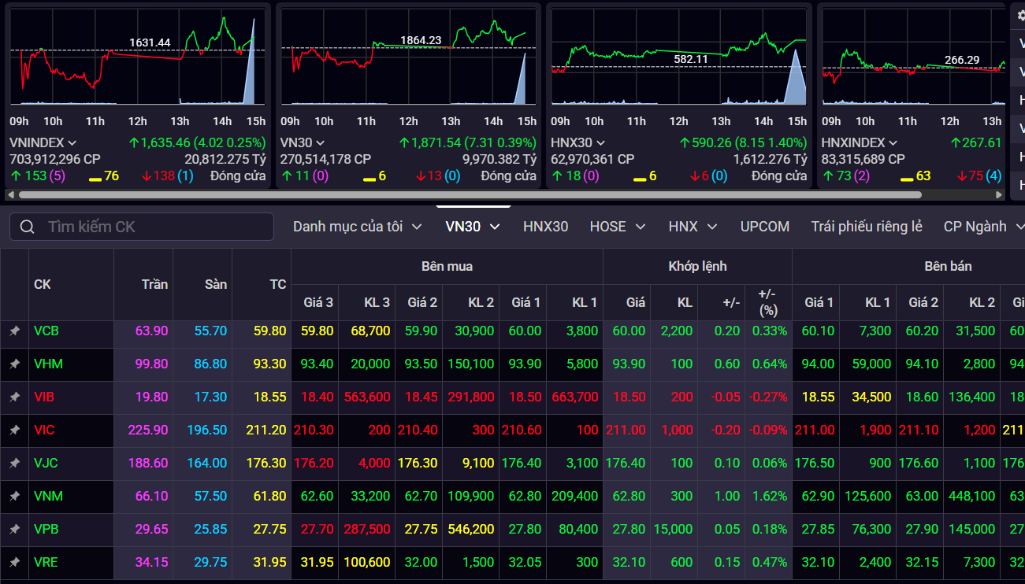Image resolution: width=1025 pixels, height=584 pixels.
Task: Pin the VNM stock row
Action: click(x=14, y=497)
